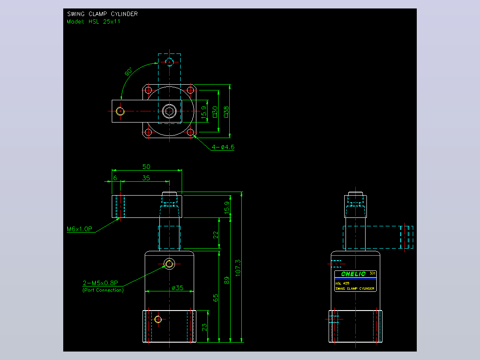Click the '□30' square dimension

click(x=215, y=112)
